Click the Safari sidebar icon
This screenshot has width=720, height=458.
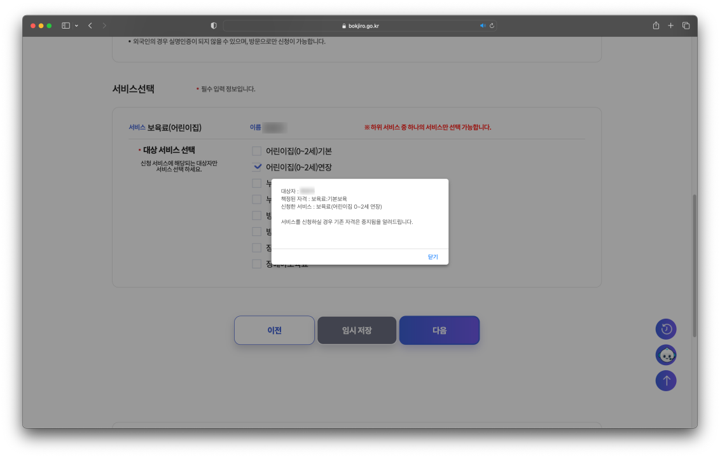coord(64,25)
